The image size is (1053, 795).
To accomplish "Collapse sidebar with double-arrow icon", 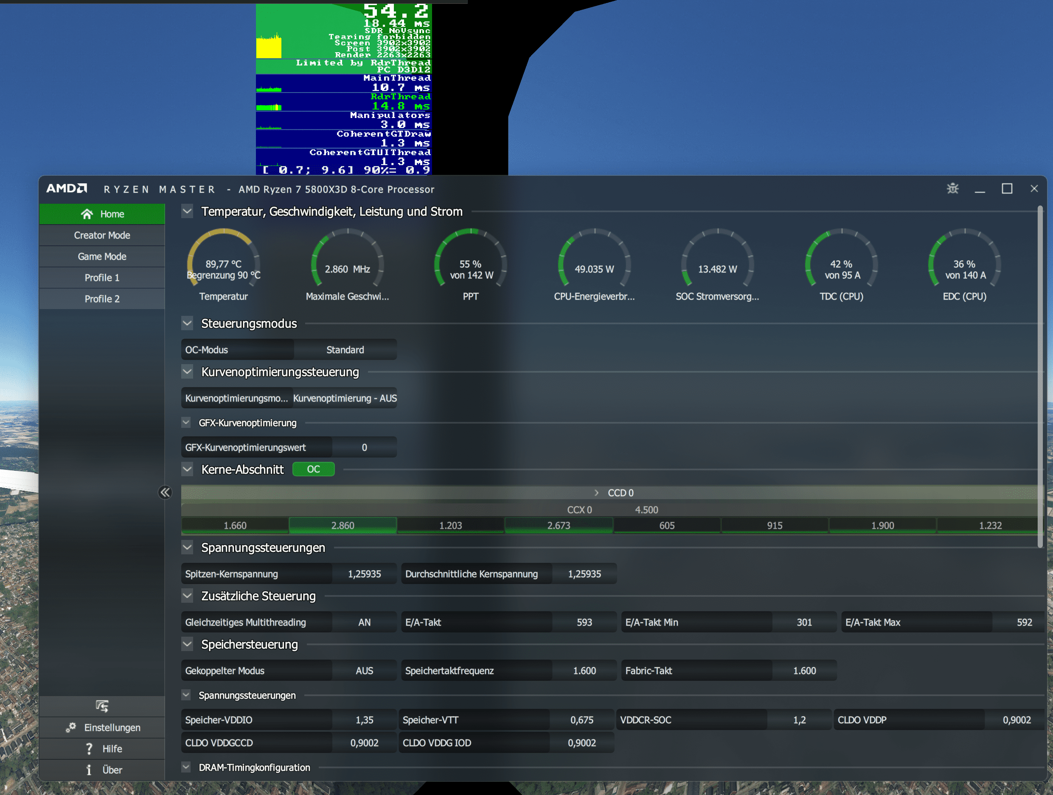I will click(165, 492).
